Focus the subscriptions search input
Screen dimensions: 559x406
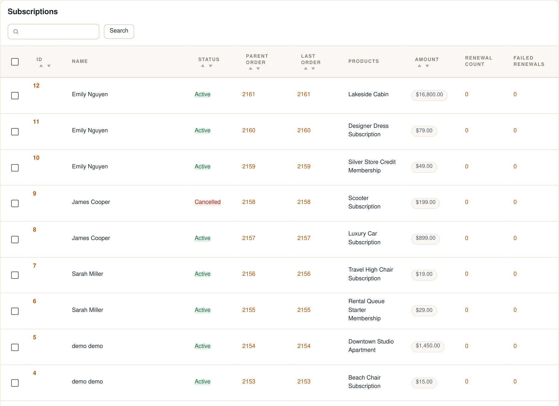tap(54, 32)
